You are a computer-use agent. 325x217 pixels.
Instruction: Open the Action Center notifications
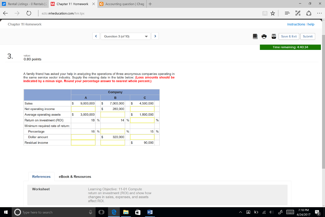[317, 212]
